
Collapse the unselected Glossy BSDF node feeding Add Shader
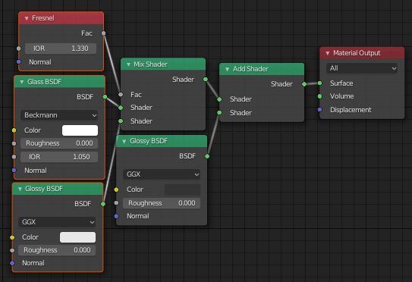click(124, 142)
